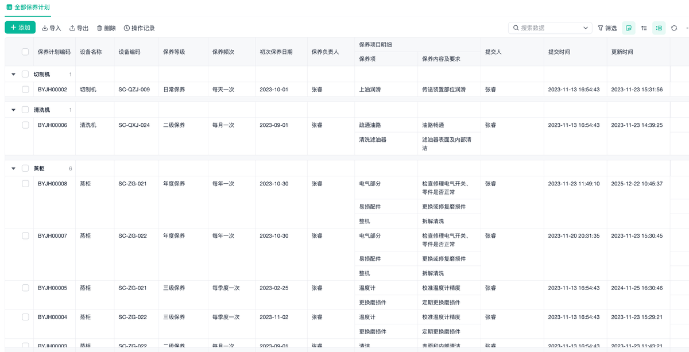Click the 保养等级 column header
Viewport: 689px width, 352px height.
tap(174, 52)
